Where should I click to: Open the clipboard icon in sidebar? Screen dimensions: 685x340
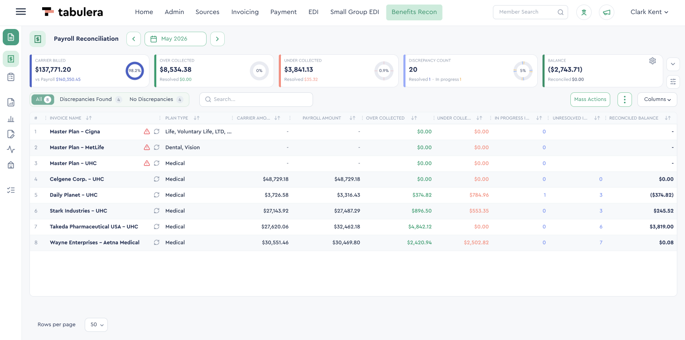coord(11,77)
